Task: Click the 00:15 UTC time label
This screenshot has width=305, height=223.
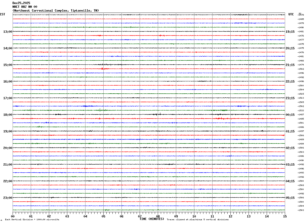Action: [x=290, y=115]
